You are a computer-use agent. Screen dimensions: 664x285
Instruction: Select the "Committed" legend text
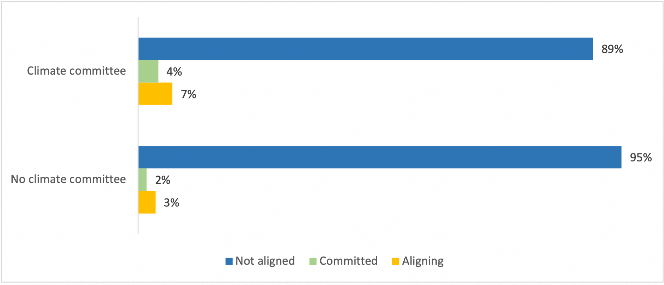pos(348,261)
